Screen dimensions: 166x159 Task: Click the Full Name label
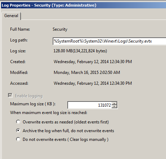(20, 29)
